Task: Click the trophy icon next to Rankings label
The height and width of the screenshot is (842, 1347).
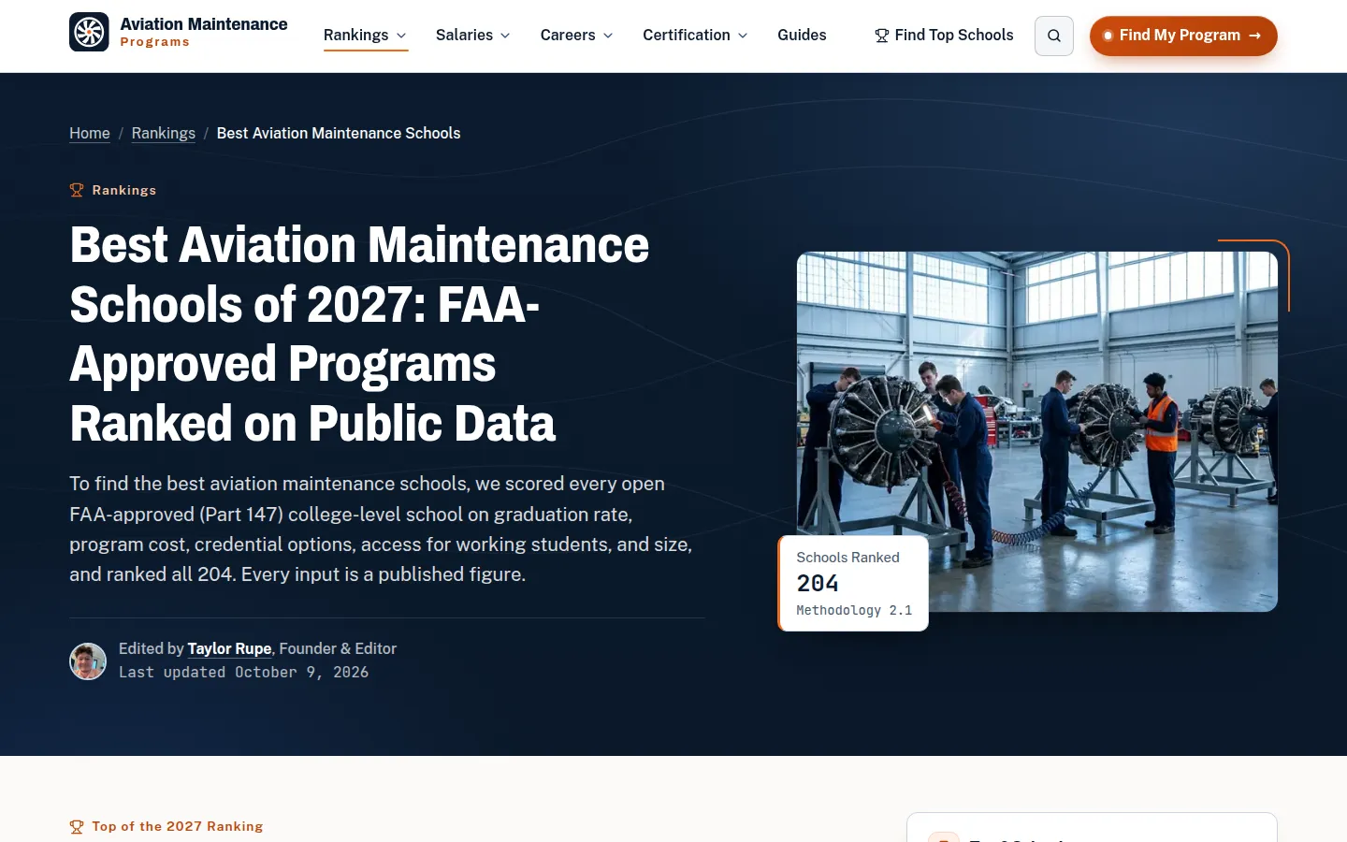Action: [x=77, y=190]
